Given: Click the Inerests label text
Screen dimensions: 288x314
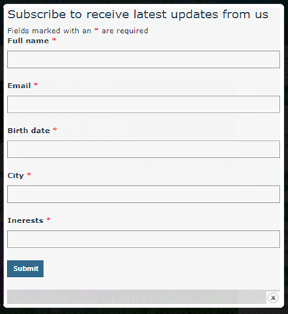Looking at the screenshot, I should coord(25,220).
